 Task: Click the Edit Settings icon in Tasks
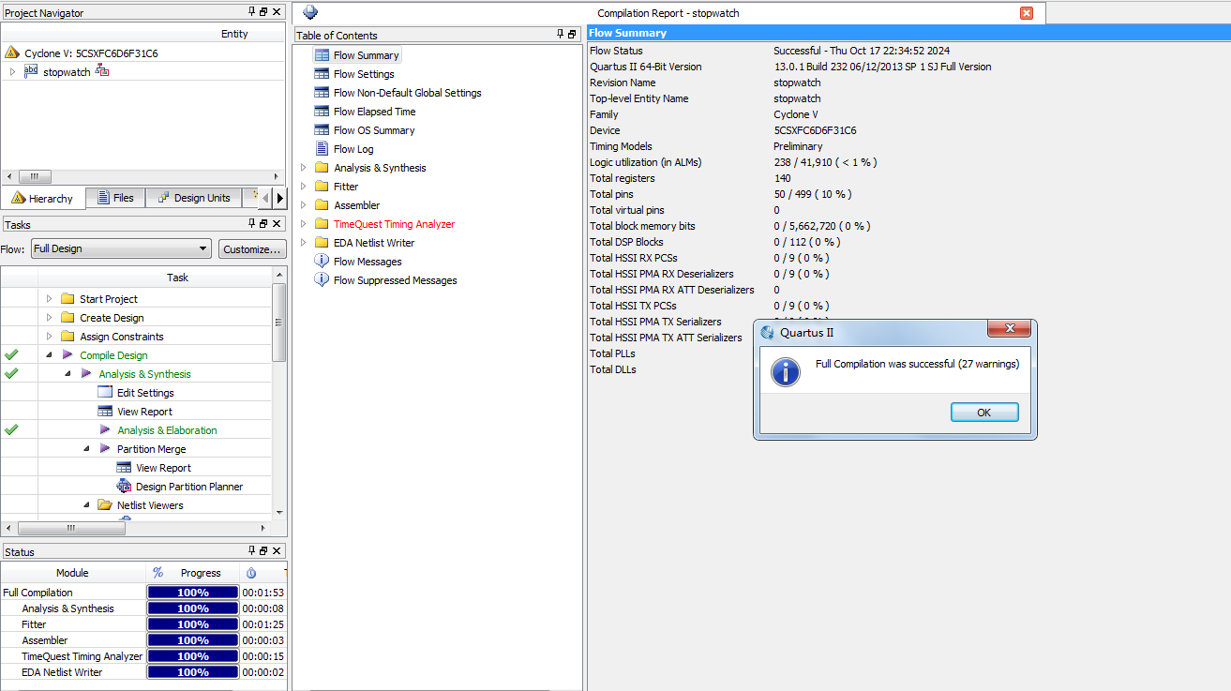tap(105, 393)
